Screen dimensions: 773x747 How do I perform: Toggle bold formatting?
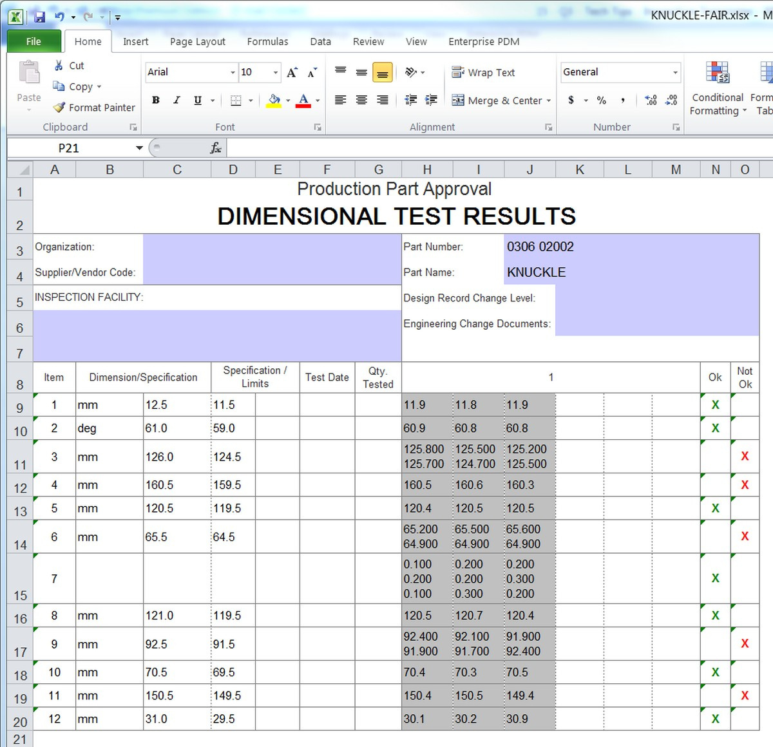(155, 100)
